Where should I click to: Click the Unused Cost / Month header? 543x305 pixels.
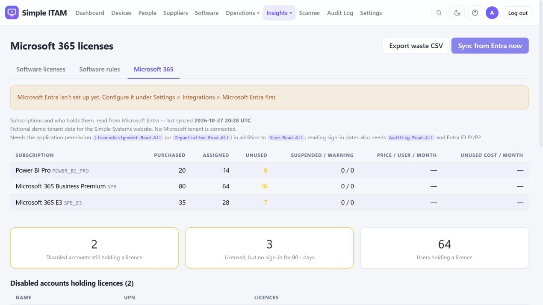tap(492, 155)
